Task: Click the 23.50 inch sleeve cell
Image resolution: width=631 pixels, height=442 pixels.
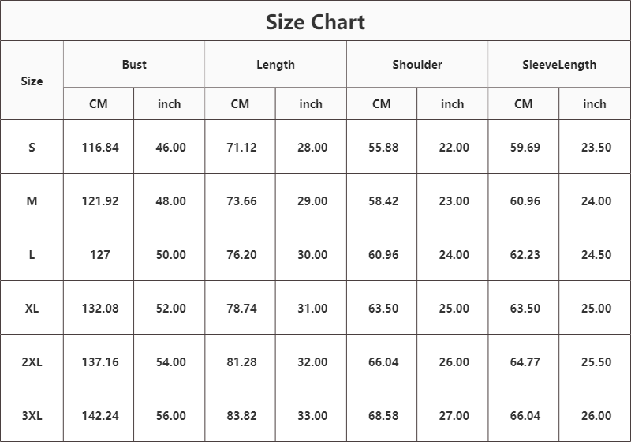Action: click(x=596, y=148)
